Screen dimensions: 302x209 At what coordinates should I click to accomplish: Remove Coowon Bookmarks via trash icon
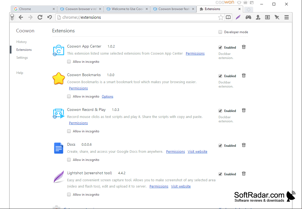click(244, 76)
